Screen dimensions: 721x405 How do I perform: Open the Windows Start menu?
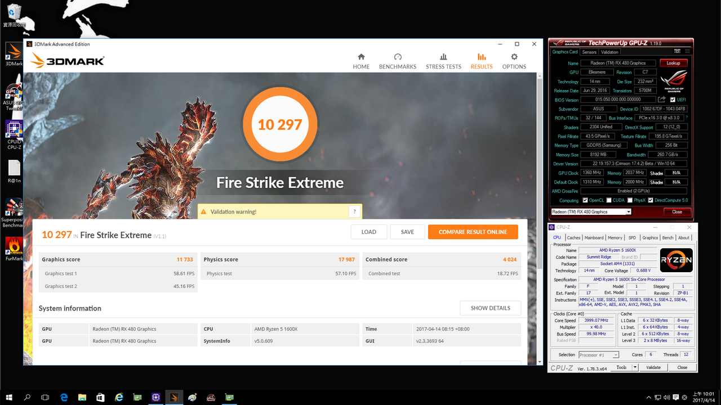(10, 397)
